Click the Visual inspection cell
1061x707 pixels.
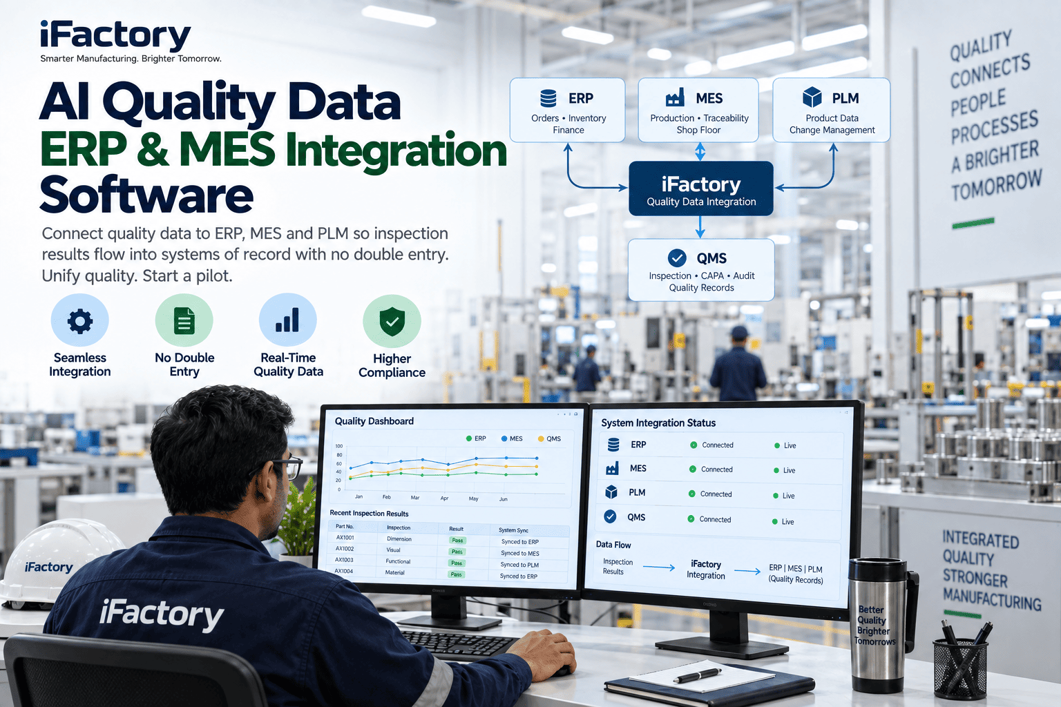click(393, 550)
